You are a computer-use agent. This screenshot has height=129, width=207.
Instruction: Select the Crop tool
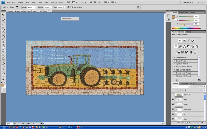click(x=3, y=28)
